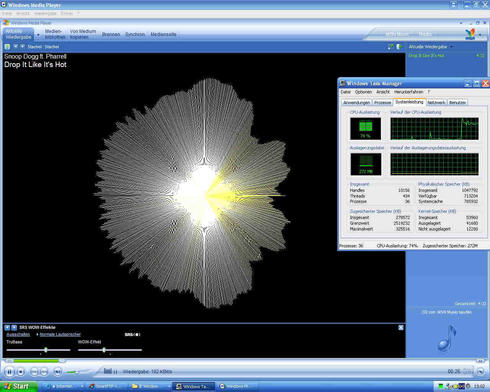Viewport: 490px width, 392px height.
Task: Open the Medienseite tab
Action: [x=163, y=34]
